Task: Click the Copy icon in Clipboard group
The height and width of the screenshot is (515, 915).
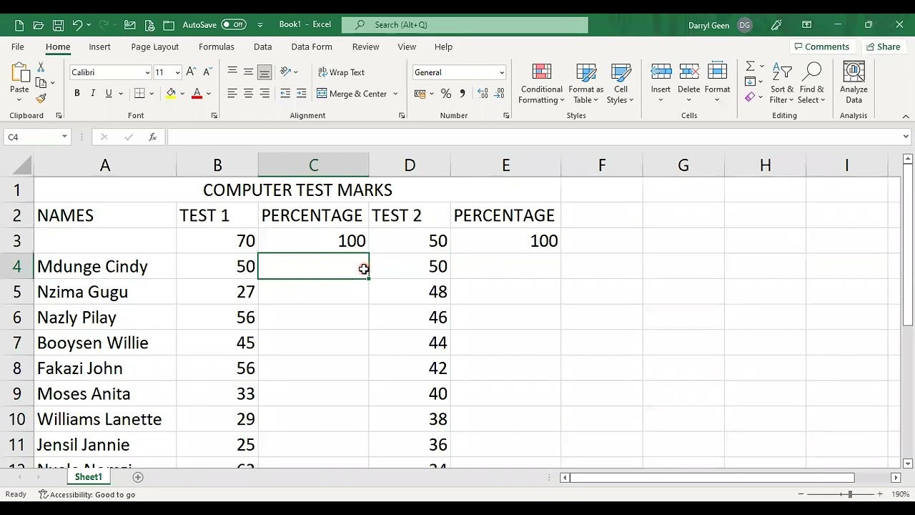Action: pyautogui.click(x=41, y=83)
